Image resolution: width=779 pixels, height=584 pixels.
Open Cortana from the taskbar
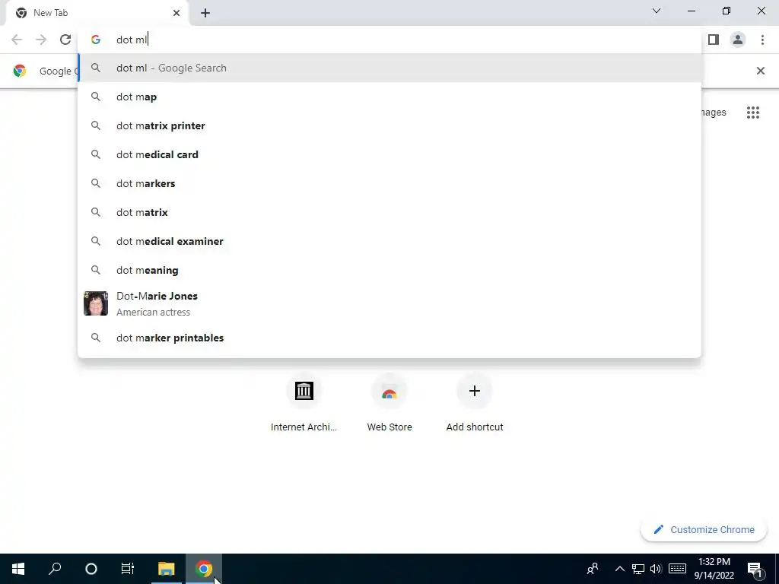[91, 569]
